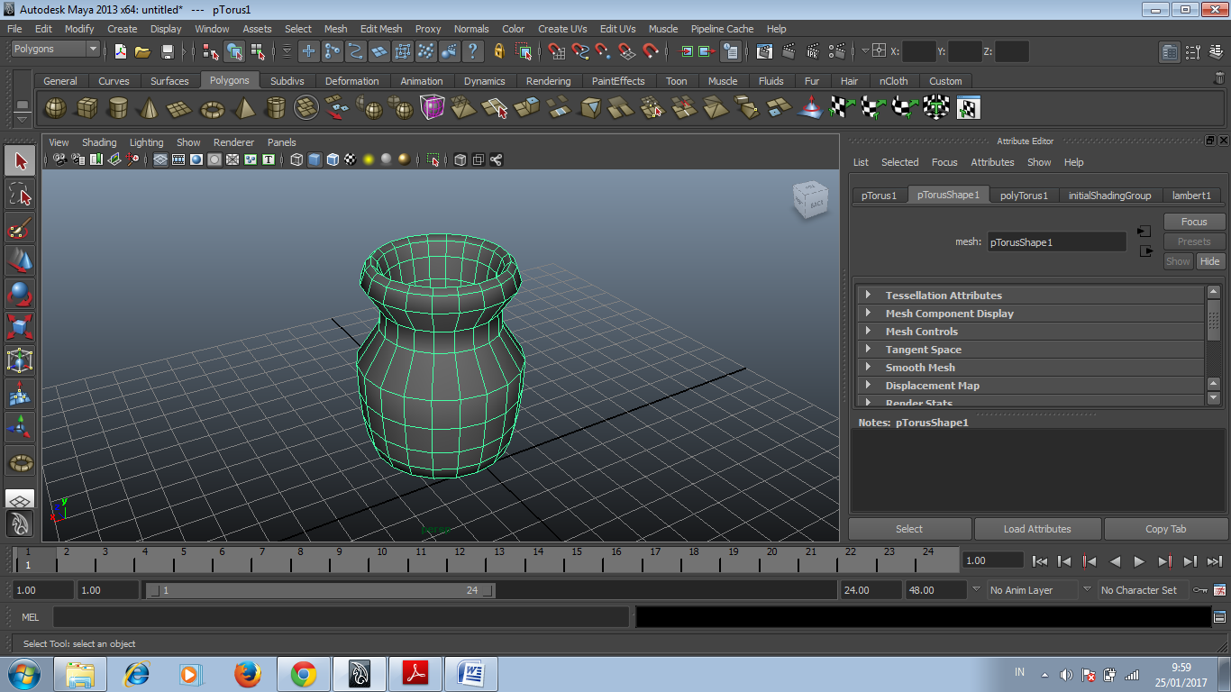Switch to the polyTorus1 tab in Attribute Editor
This screenshot has width=1231, height=692.
point(1024,195)
